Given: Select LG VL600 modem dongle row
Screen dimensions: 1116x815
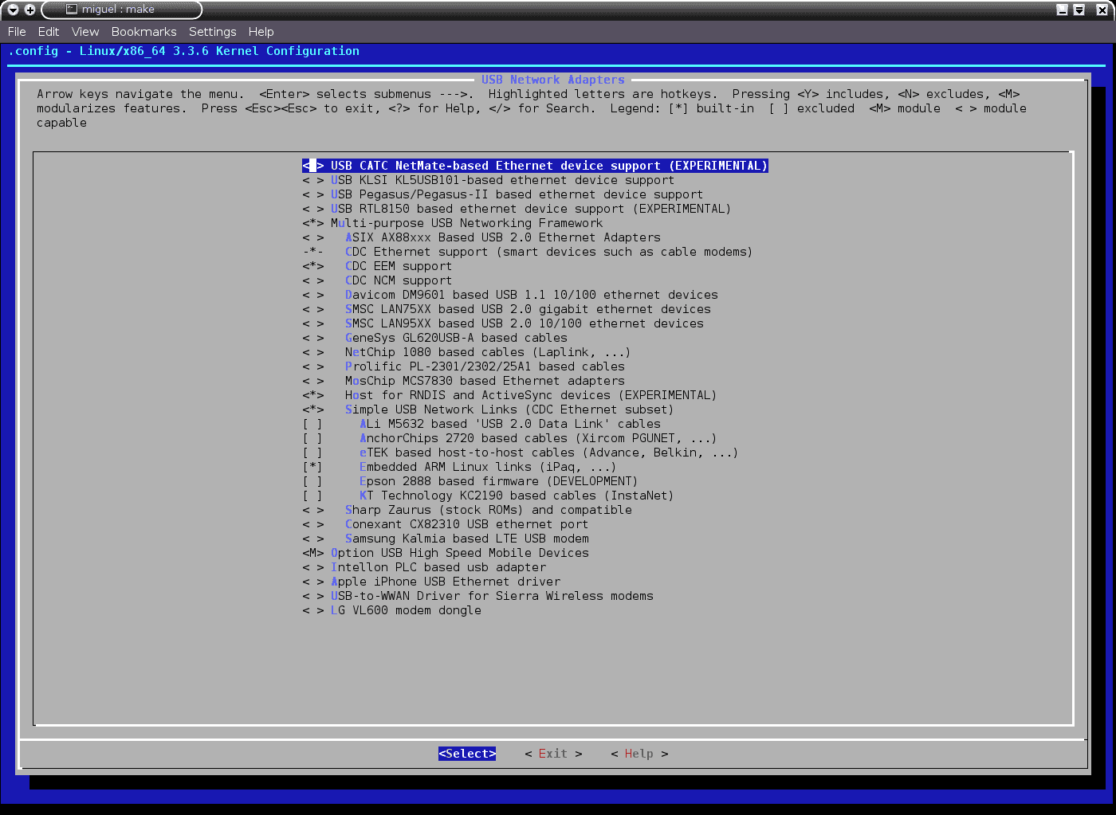Looking at the screenshot, I should pos(391,610).
